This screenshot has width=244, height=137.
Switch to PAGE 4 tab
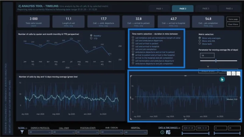coord(229,9)
